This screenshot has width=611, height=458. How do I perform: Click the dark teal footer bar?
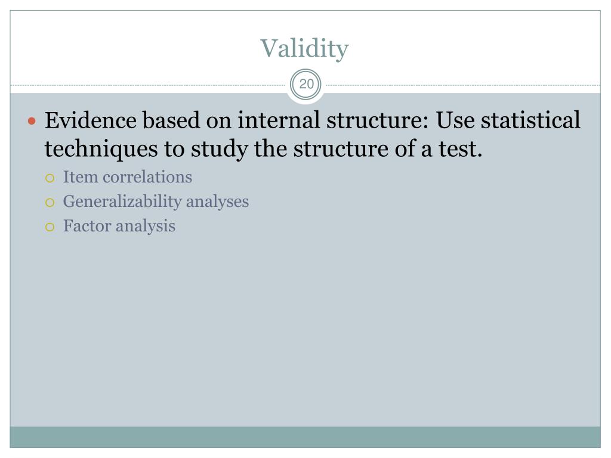click(305, 437)
